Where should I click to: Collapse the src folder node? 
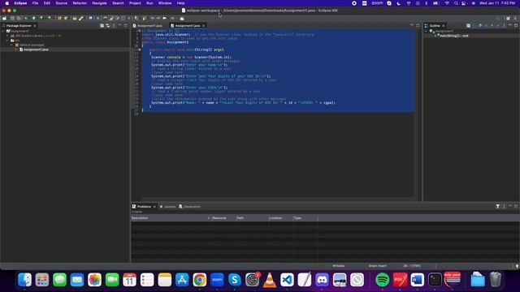7,41
